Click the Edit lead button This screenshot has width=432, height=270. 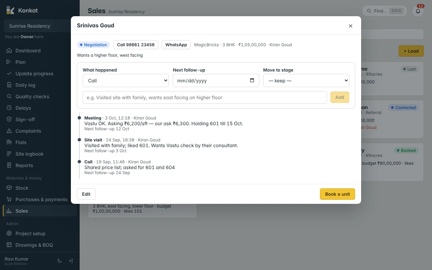(x=86, y=194)
